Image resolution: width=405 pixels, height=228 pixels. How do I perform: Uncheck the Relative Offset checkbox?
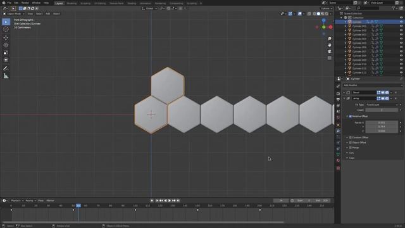click(x=350, y=117)
